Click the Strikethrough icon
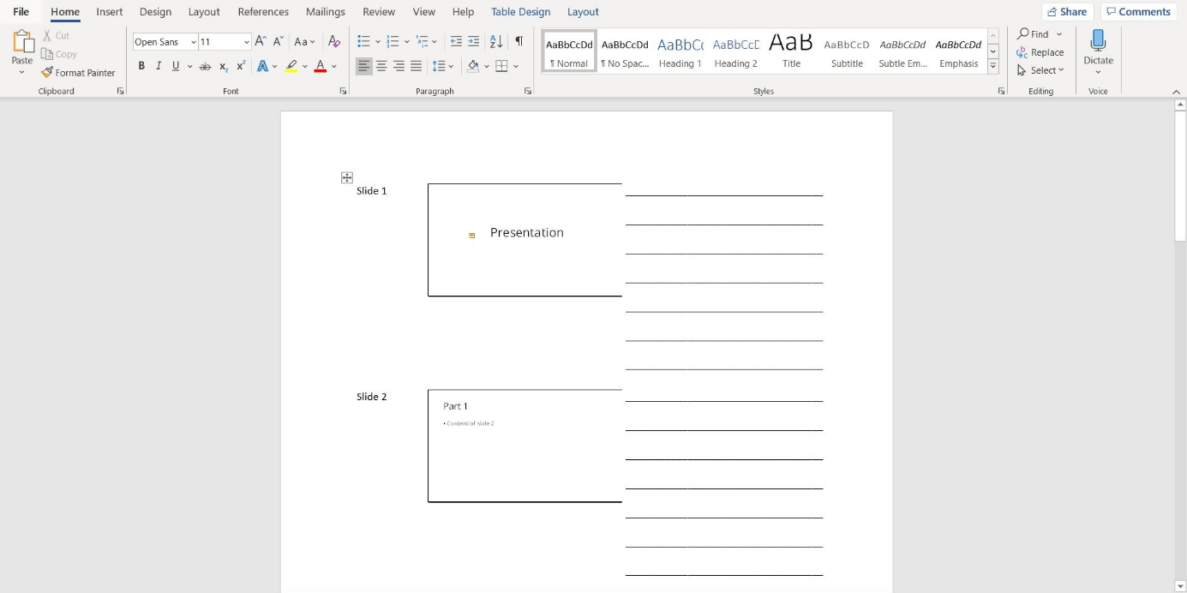This screenshot has height=593, width=1187. click(x=205, y=65)
